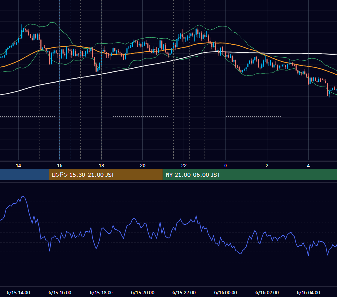This screenshot has height=297, width=337.
Task: Click the 18 hour label on upper axis
Action: 101,166
